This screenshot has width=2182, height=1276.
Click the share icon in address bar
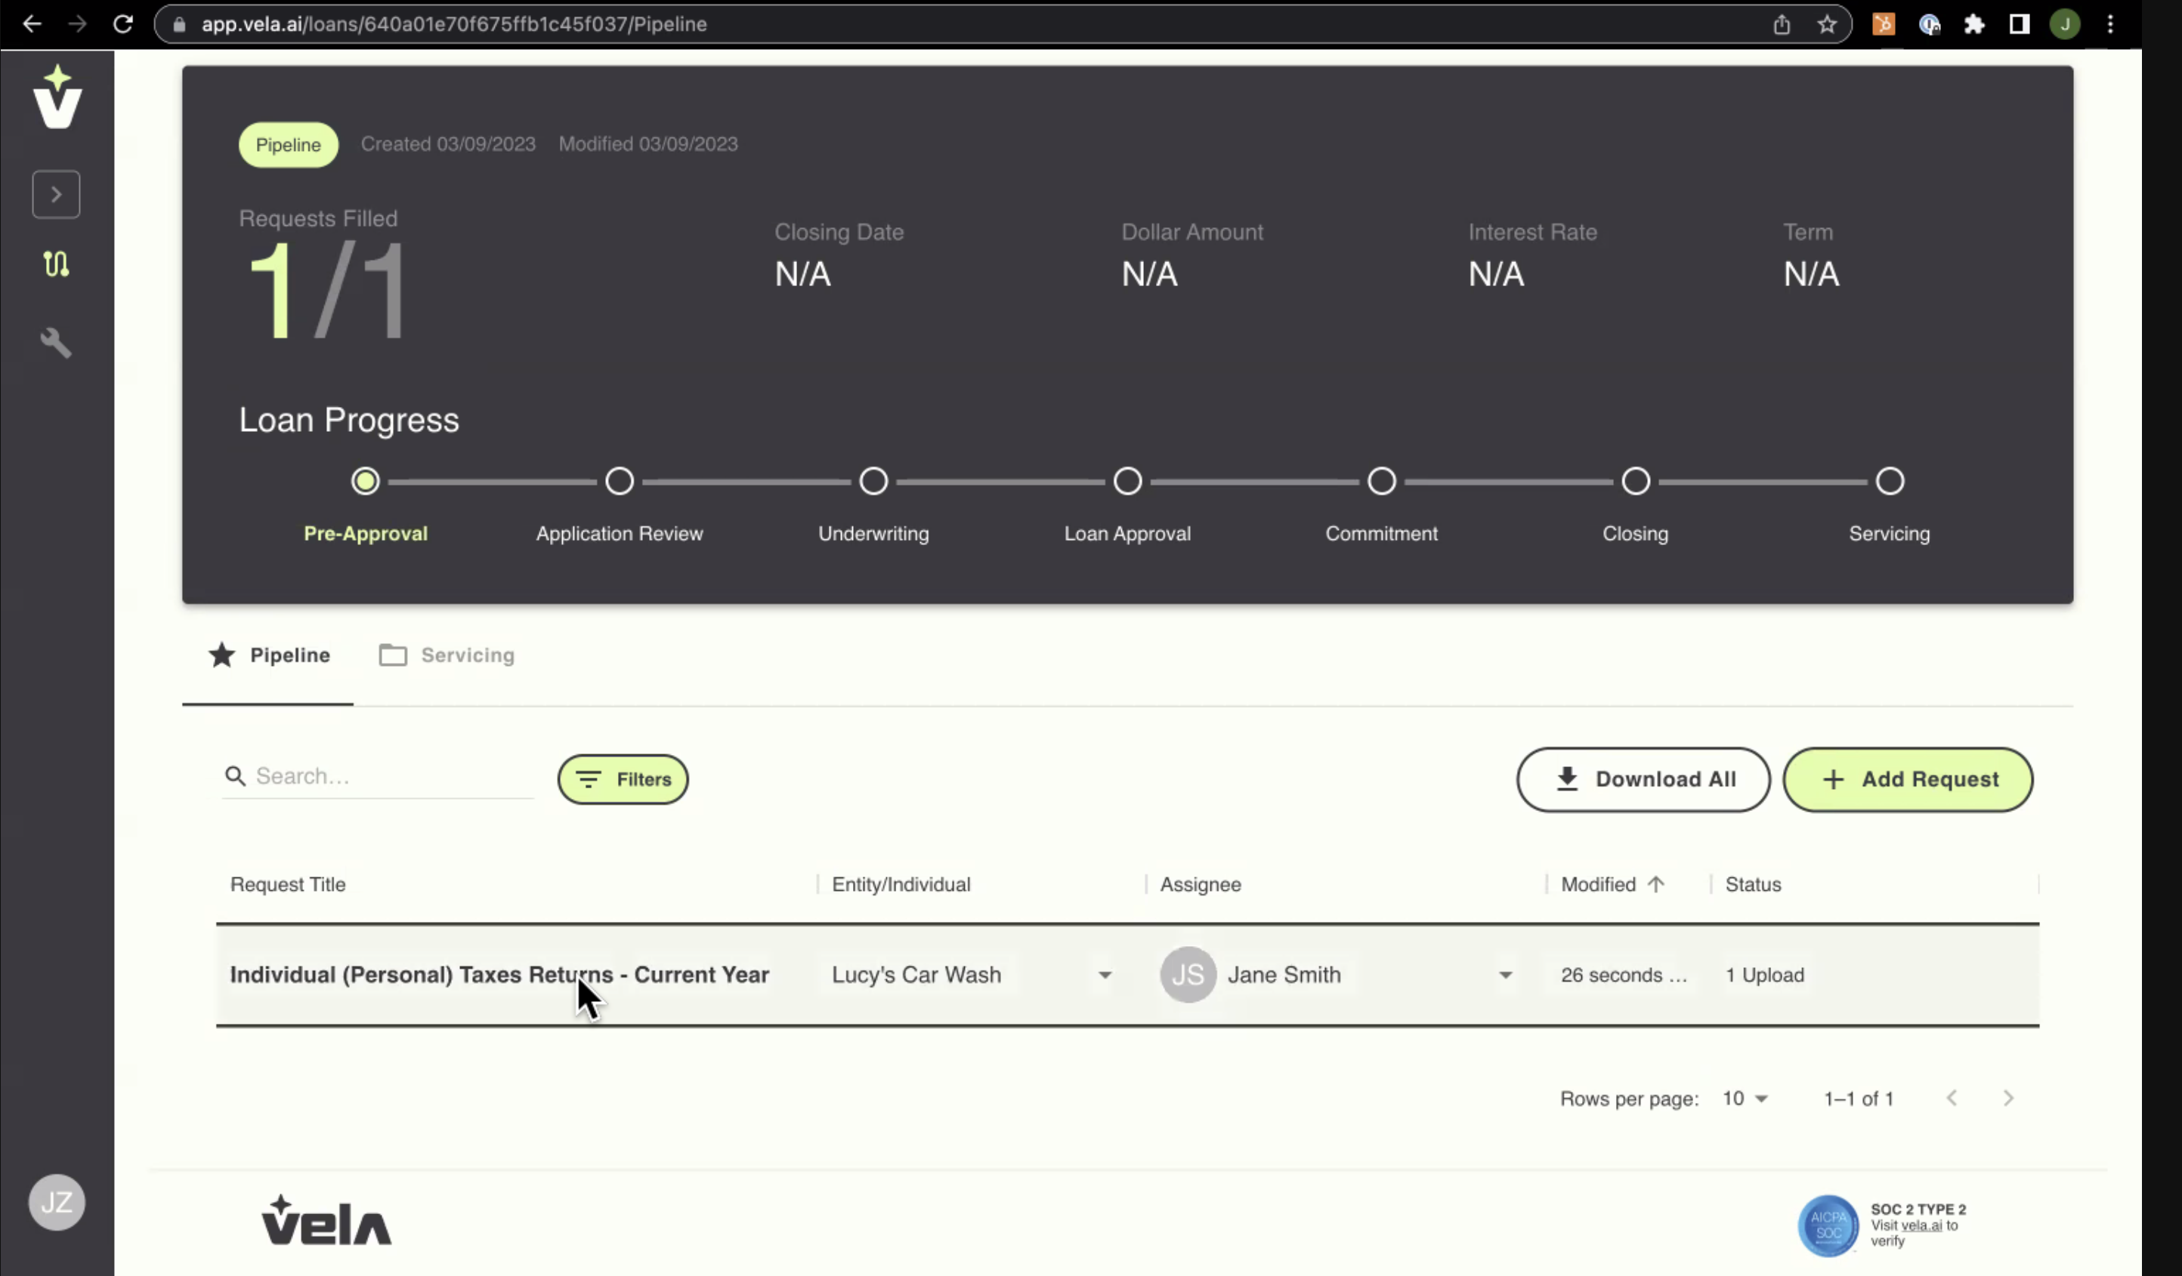[1781, 24]
